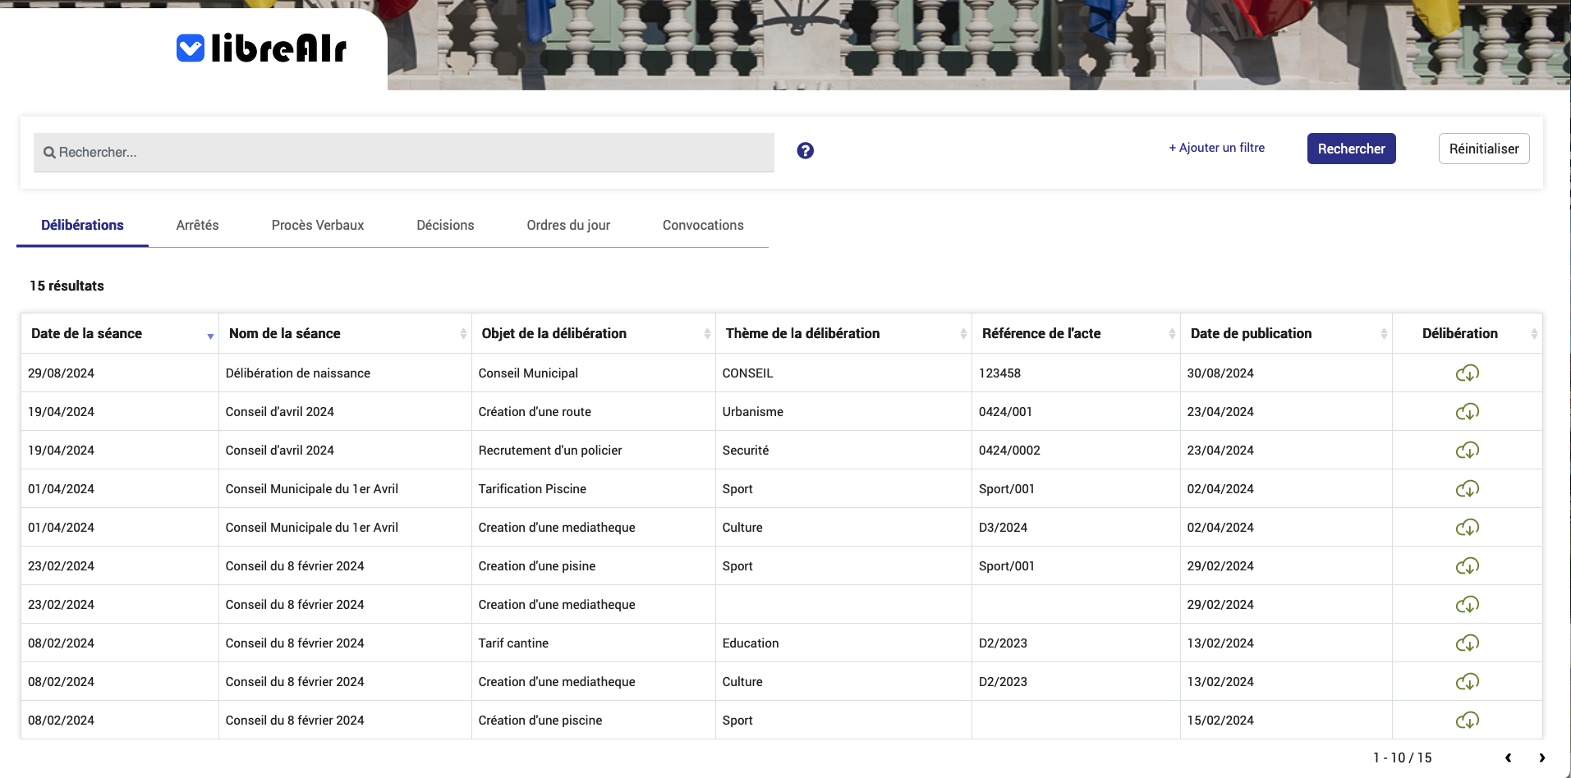
Task: Download Culture deliberation published 13/02/2024
Action: (x=1467, y=682)
